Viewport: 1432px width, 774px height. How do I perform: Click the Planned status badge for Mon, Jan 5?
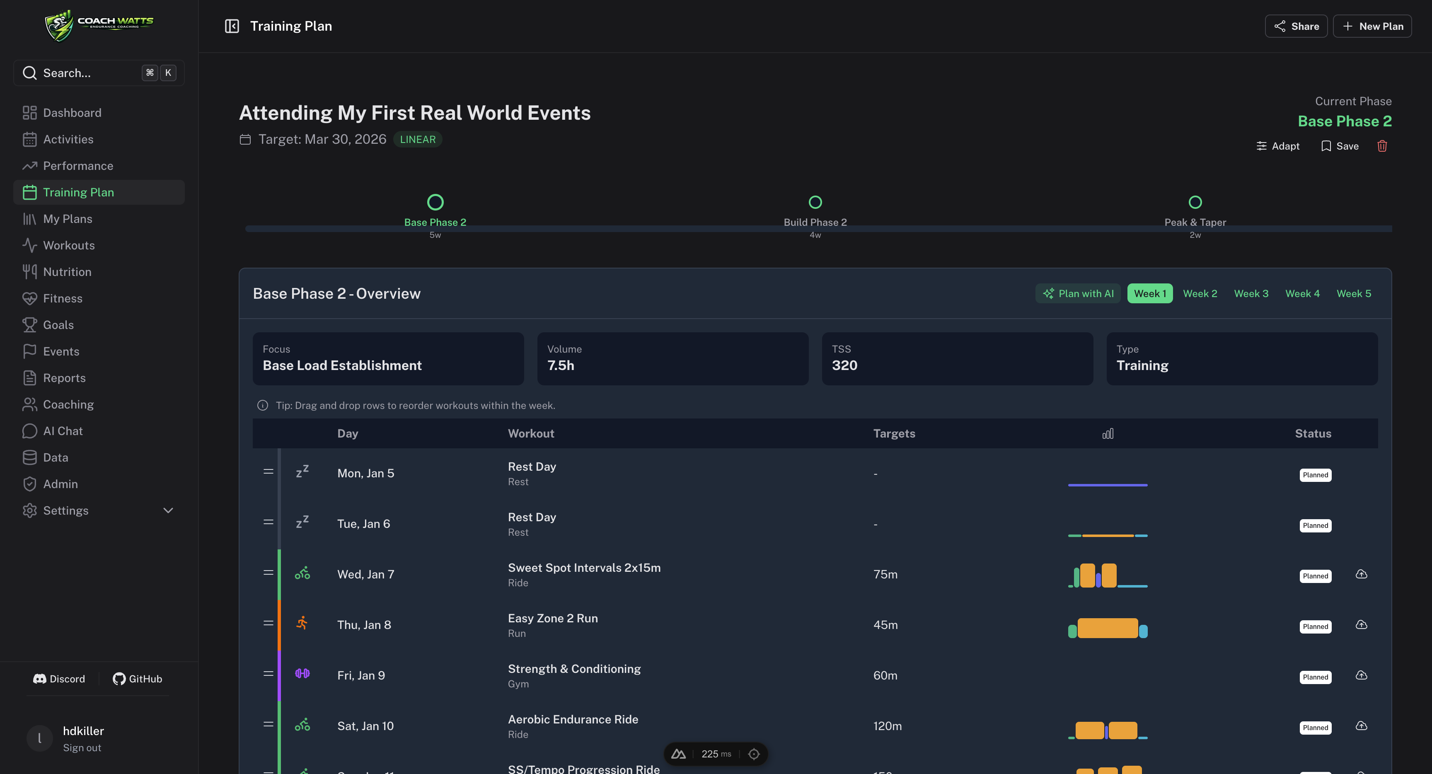point(1315,475)
